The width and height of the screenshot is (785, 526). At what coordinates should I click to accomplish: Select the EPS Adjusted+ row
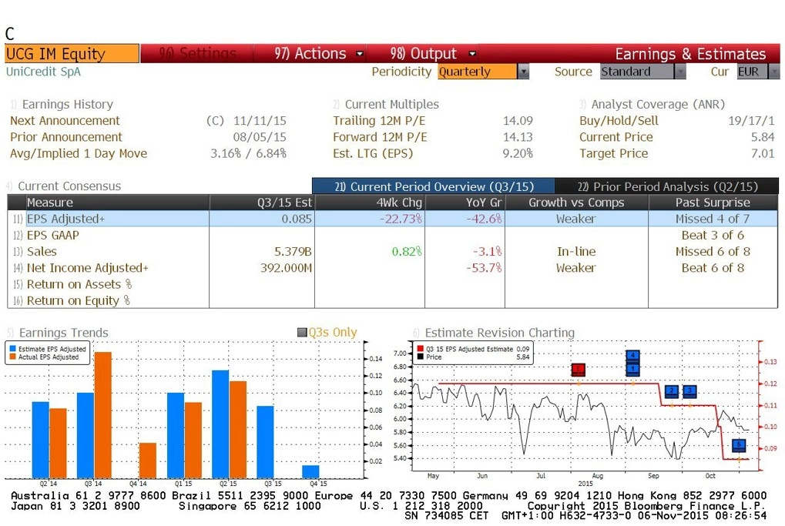pos(393,219)
